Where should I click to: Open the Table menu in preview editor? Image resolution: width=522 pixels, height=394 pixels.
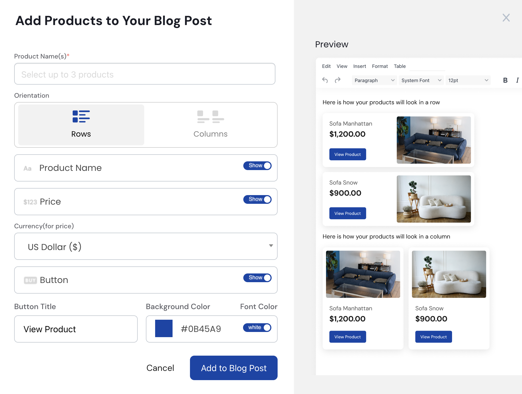tap(400, 66)
